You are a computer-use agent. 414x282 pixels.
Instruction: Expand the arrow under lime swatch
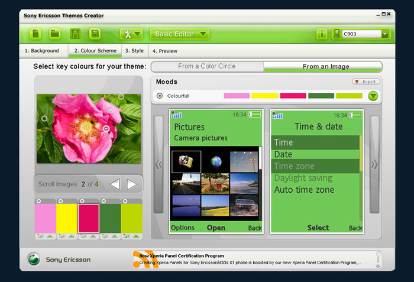pos(136,236)
